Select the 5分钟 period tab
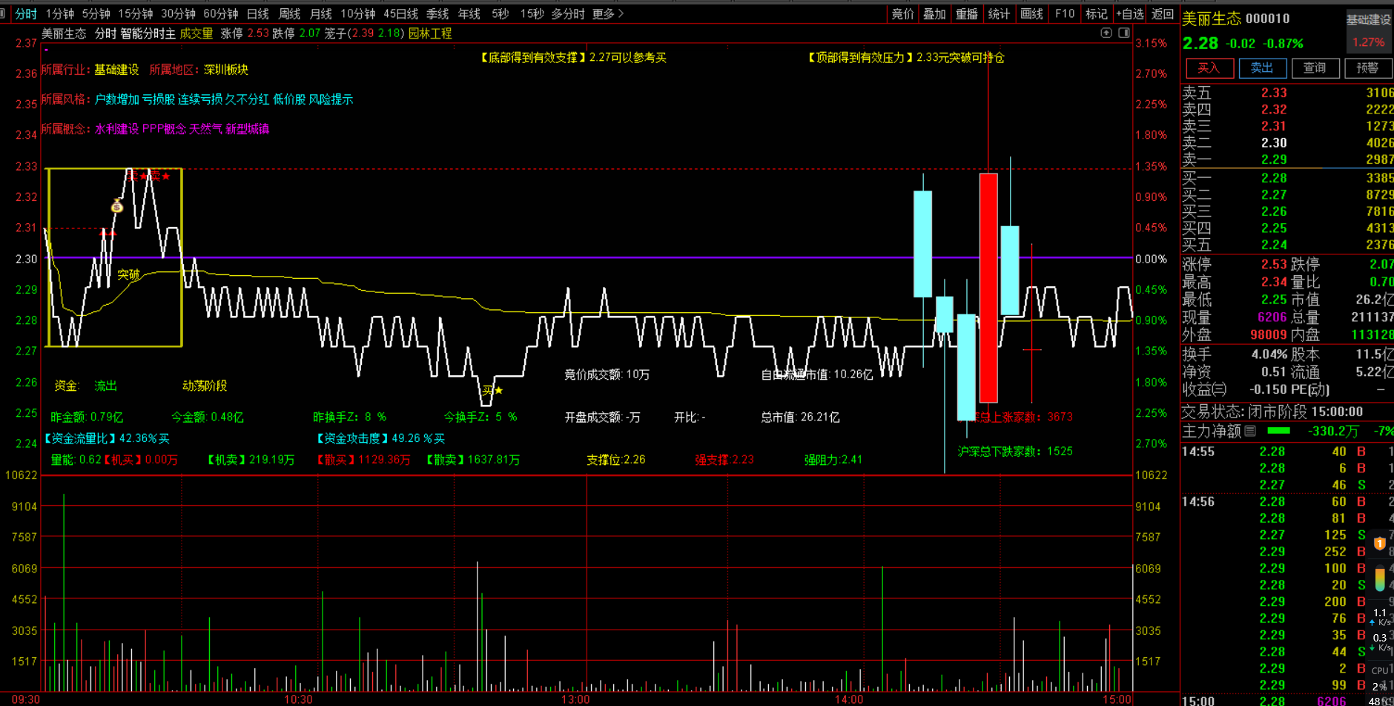 (x=96, y=13)
